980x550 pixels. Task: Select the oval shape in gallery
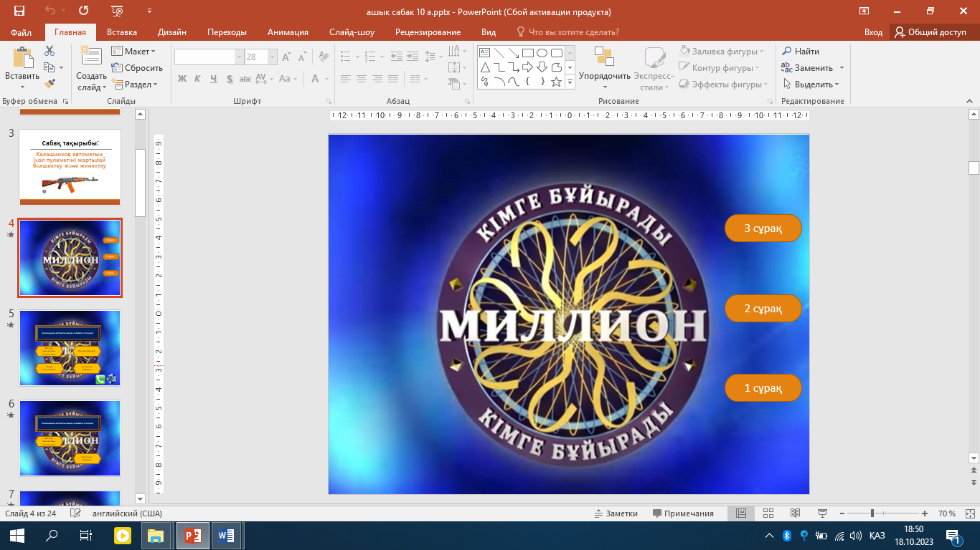click(x=542, y=52)
